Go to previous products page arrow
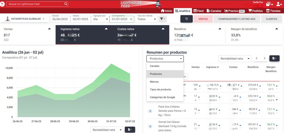The image size is (284, 133). (257, 58)
